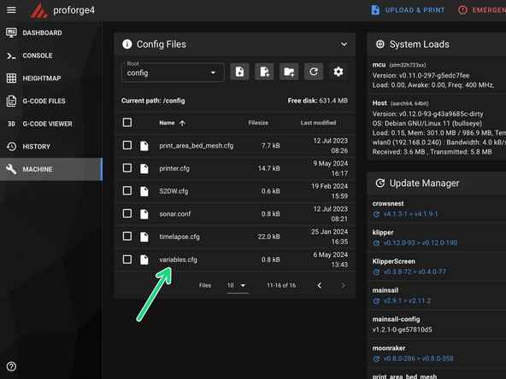Open the timelapse.cfg file
The height and width of the screenshot is (379, 506).
coord(179,237)
